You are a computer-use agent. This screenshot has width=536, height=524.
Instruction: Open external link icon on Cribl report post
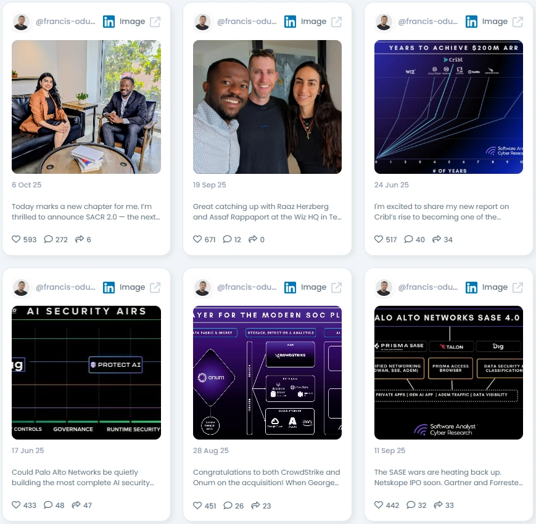point(517,22)
